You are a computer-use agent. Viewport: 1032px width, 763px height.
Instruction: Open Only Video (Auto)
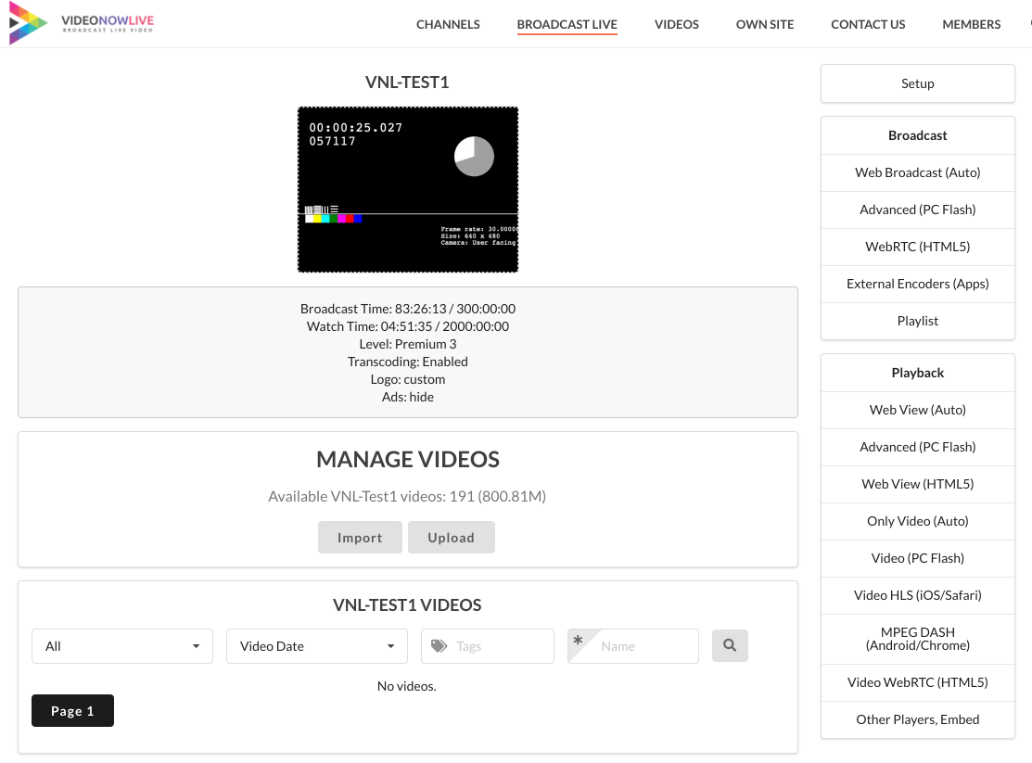pyautogui.click(x=917, y=521)
